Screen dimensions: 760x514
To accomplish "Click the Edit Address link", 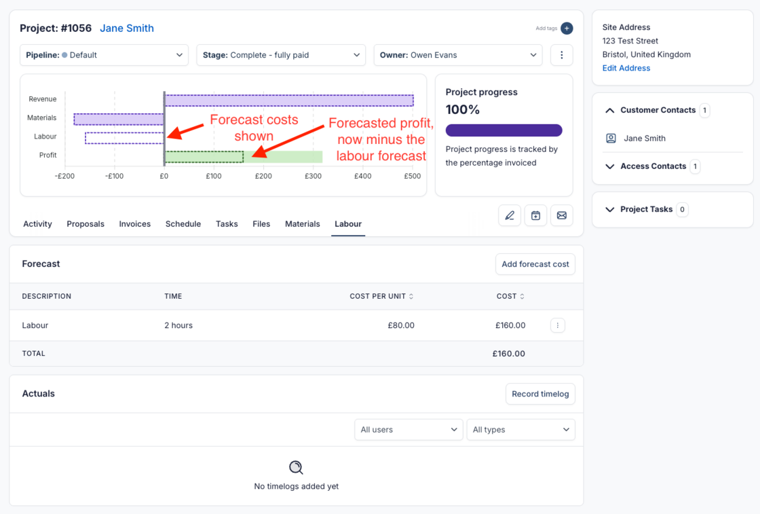I will pyautogui.click(x=626, y=68).
